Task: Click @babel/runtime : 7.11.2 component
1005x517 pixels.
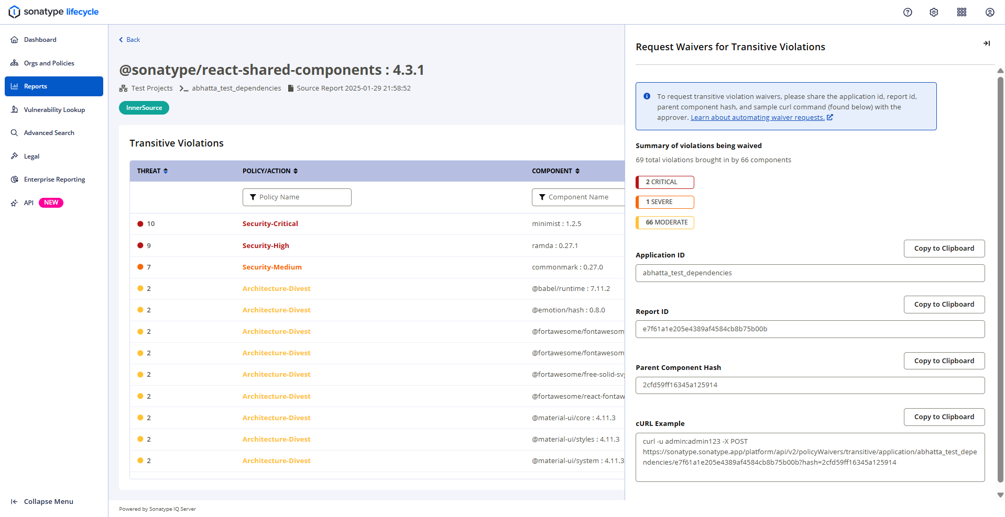Action: 571,288
